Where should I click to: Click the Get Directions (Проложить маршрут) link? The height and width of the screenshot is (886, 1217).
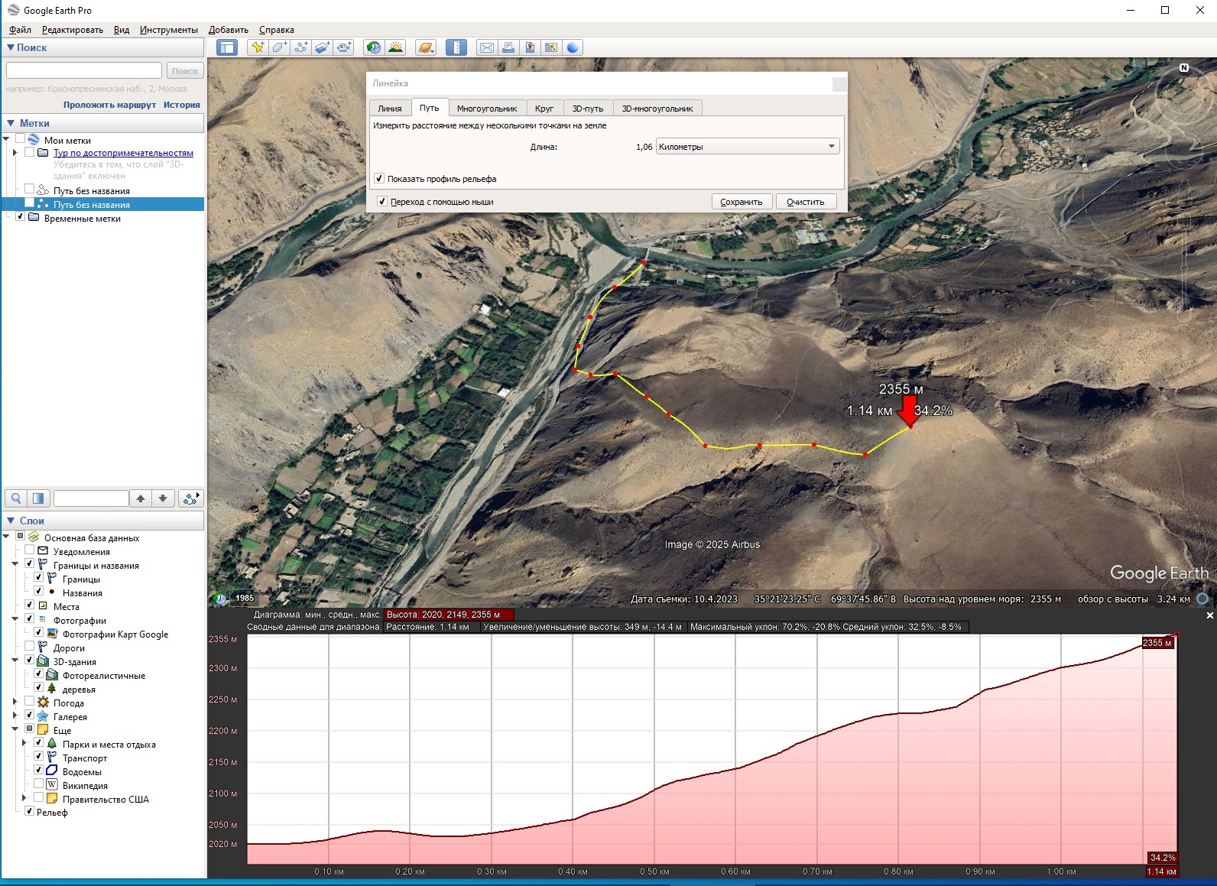(109, 105)
